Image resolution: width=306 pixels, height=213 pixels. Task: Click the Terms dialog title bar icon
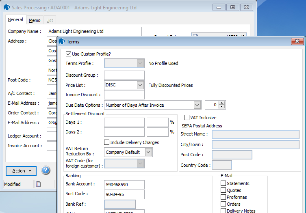coord(63,41)
